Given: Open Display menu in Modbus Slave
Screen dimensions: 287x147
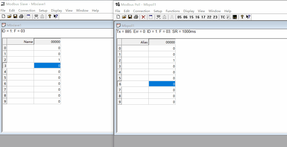Looking at the screenshot, I should [56, 11].
